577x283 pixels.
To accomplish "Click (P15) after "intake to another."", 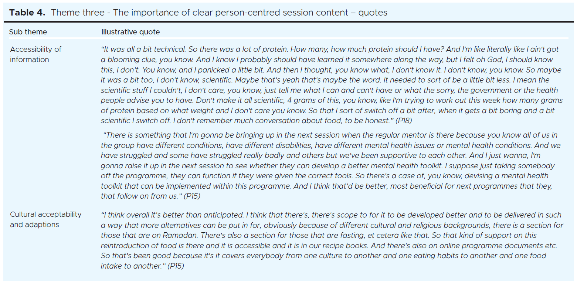I will coord(175,266).
